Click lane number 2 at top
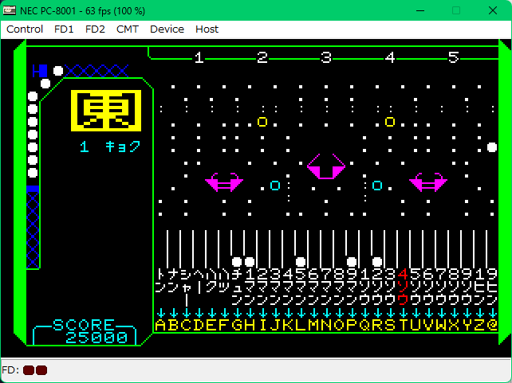512x383 pixels. 262,57
